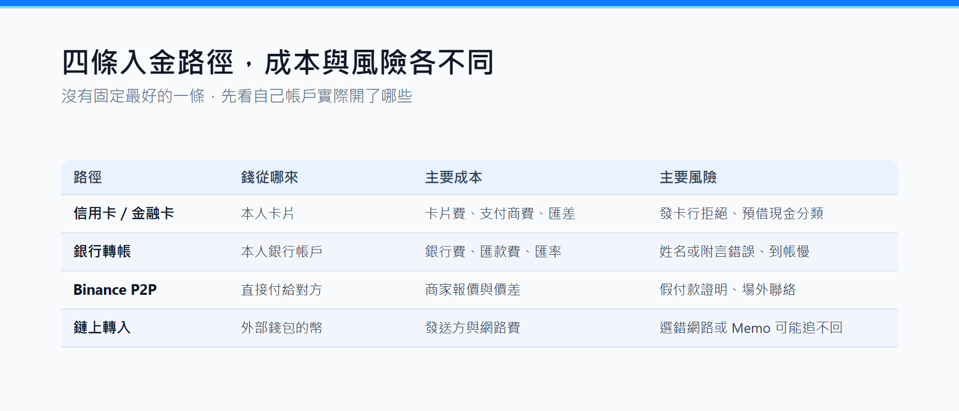Viewport: 959px width, 411px height.
Task: Select the 發卡行拒絕、預借現金分類 cell
Action: [741, 214]
